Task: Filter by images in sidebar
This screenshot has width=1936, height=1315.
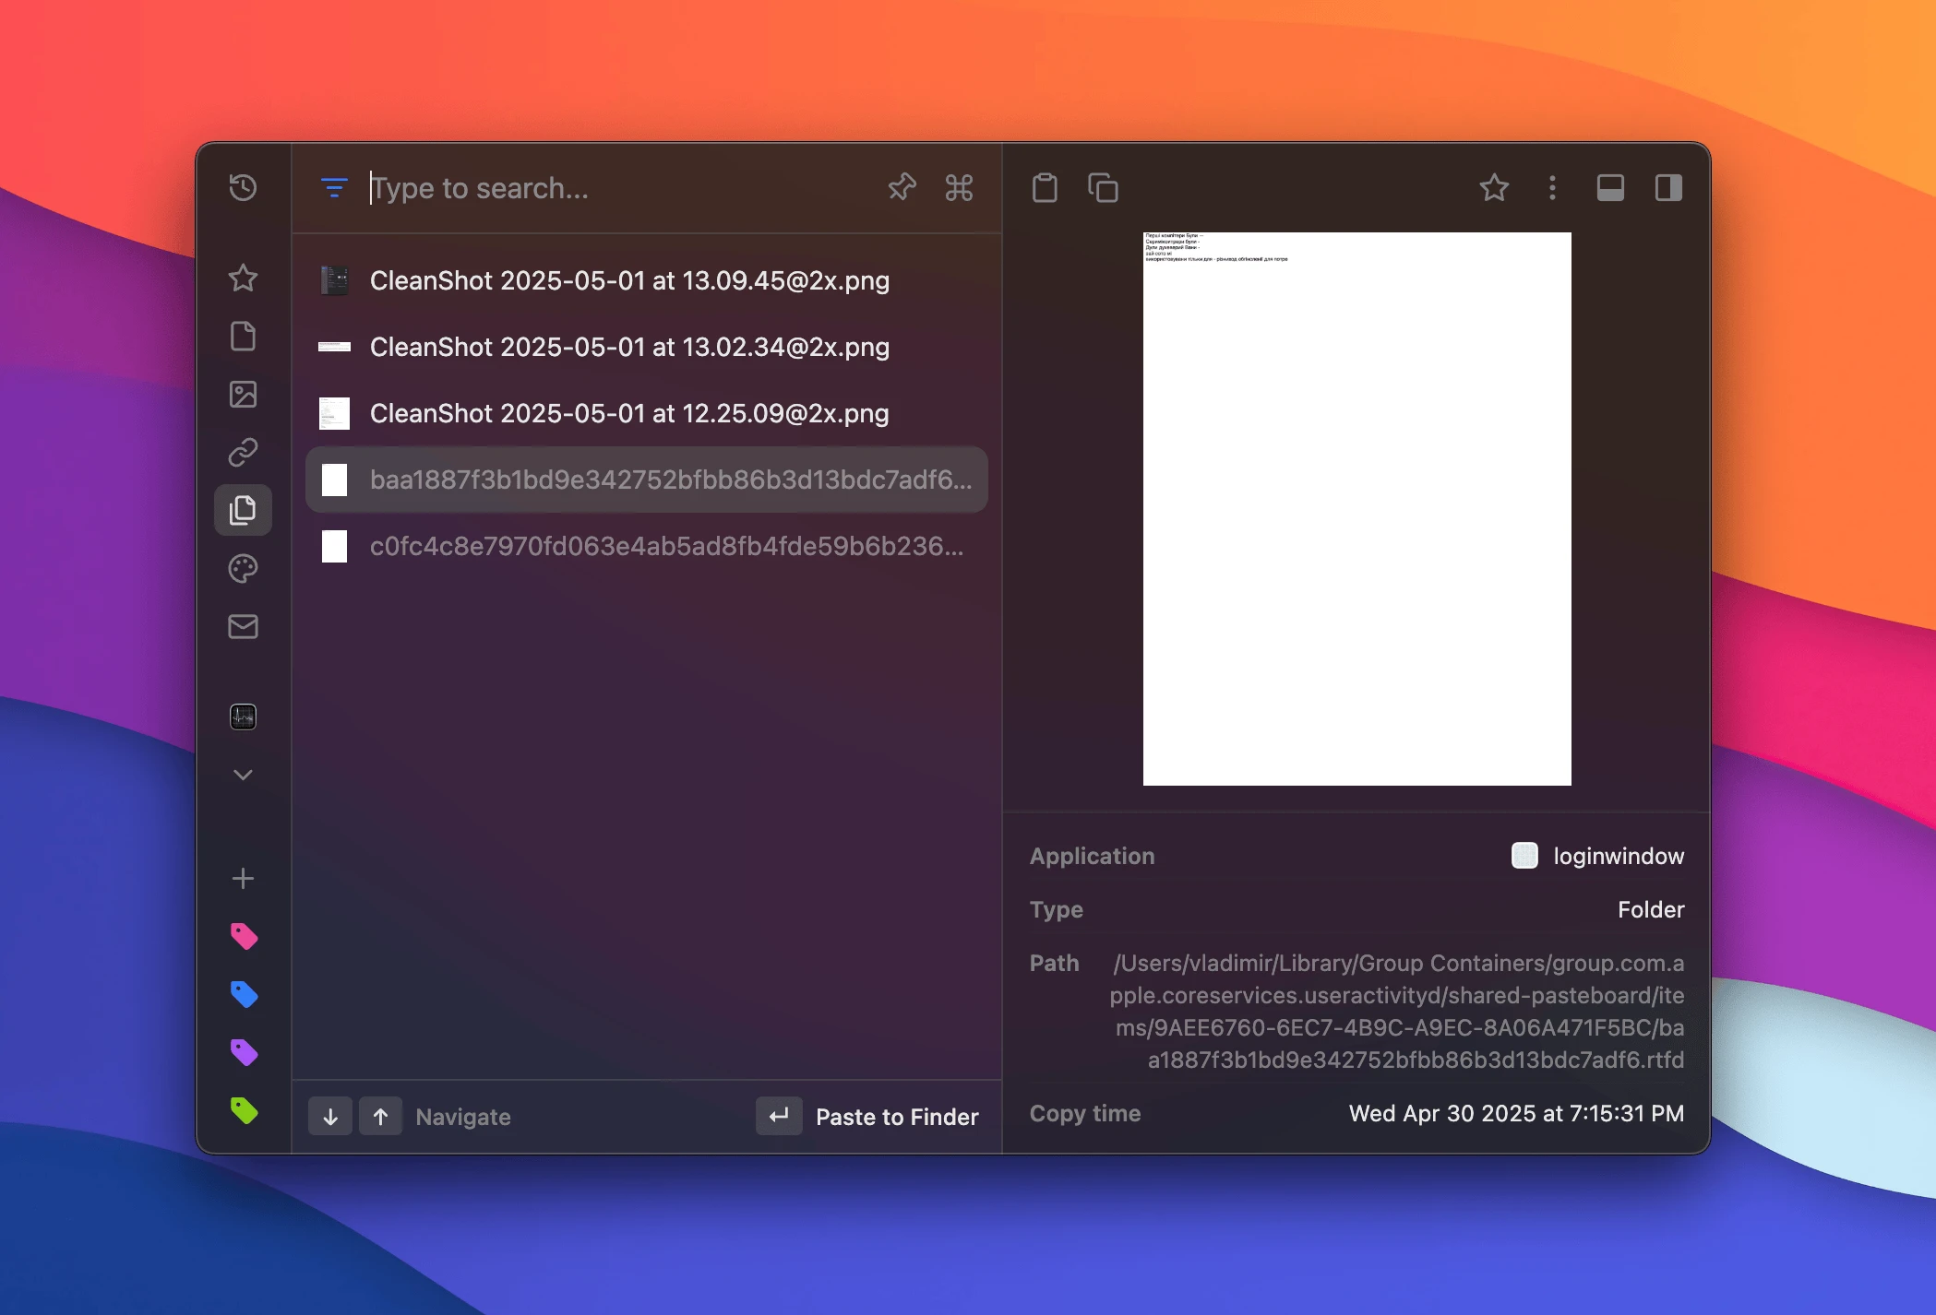Action: 243,395
